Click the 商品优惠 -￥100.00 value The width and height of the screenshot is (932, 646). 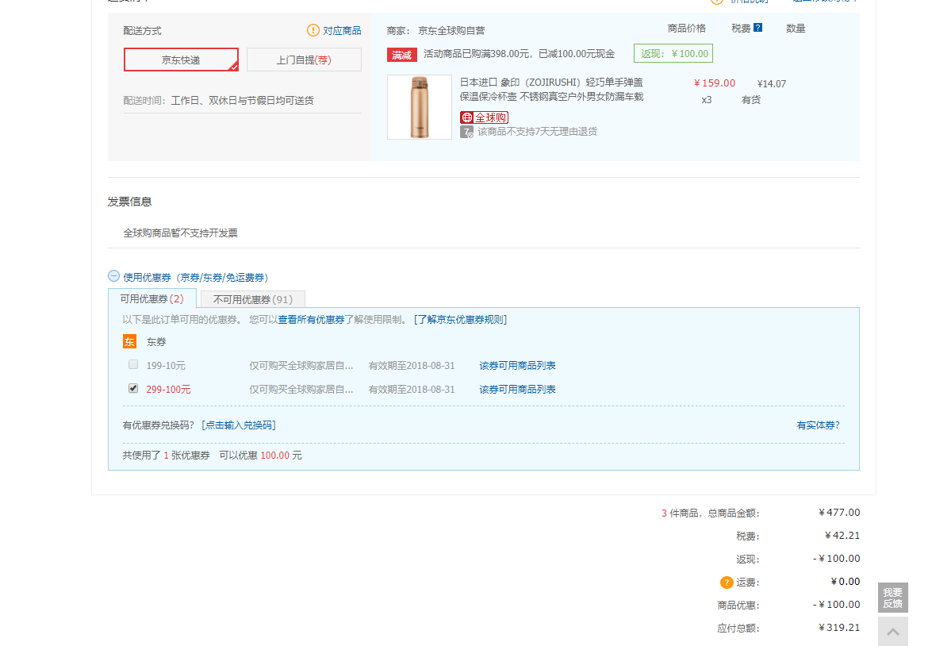[x=836, y=605]
